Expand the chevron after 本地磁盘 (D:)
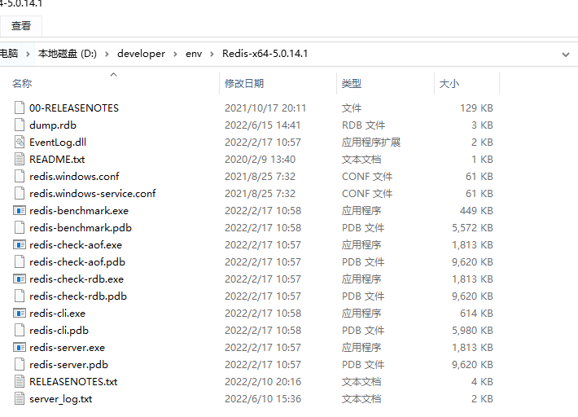Screen dimensions: 578x417 click(x=107, y=55)
